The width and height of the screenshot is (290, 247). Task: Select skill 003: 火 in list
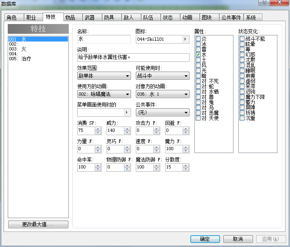(38, 49)
